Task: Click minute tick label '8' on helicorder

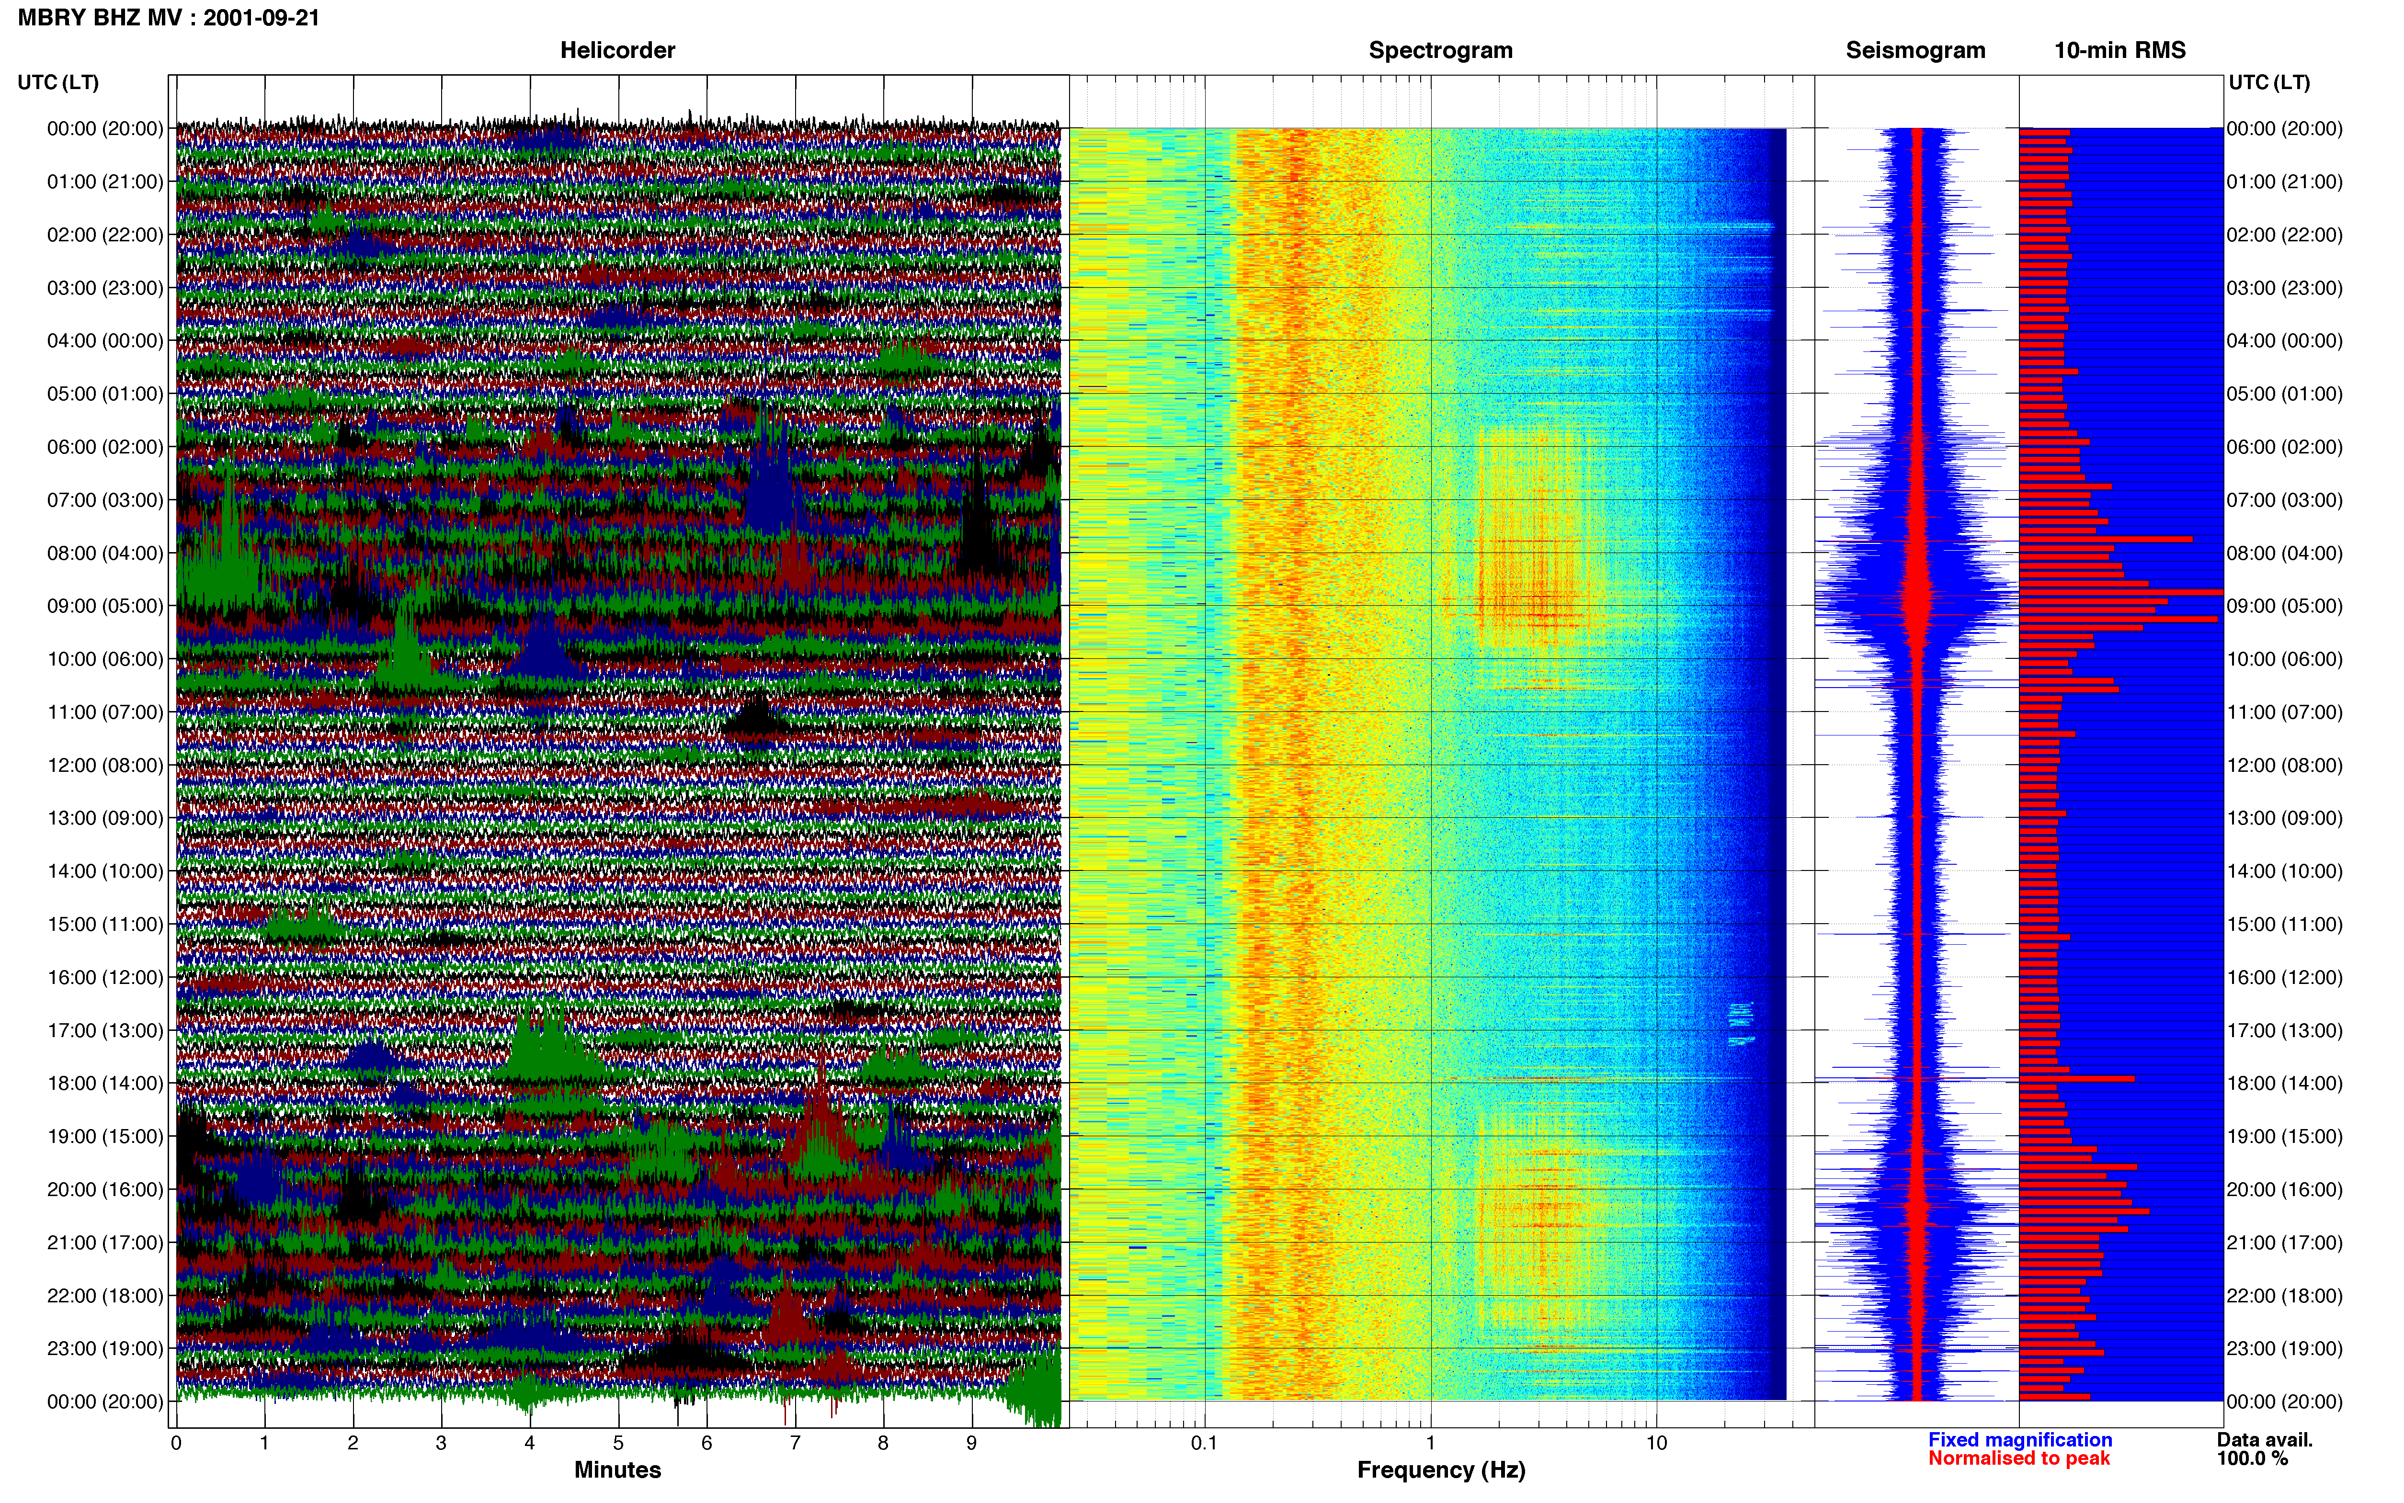Action: (883, 1443)
